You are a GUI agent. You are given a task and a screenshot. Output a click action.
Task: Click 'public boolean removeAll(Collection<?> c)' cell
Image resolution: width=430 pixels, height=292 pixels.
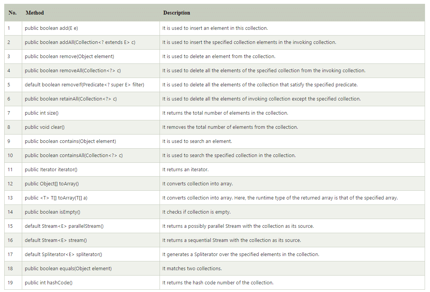click(x=91, y=71)
